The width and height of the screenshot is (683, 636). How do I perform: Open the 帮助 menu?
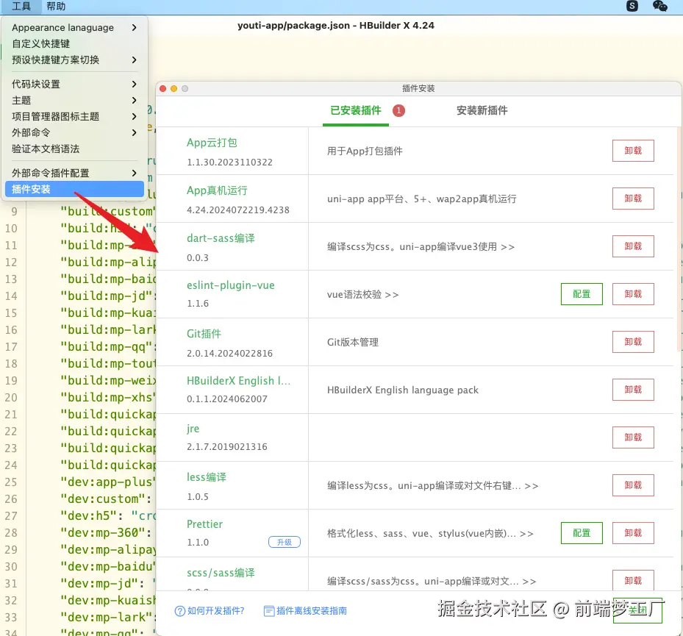(56, 7)
